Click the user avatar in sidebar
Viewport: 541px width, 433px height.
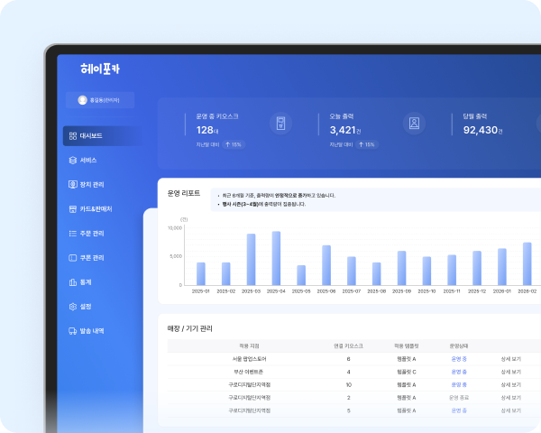pyautogui.click(x=82, y=100)
